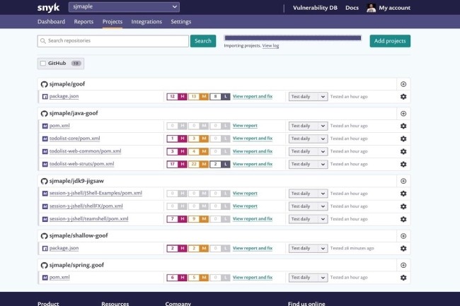Open the View log link

pos(270,46)
